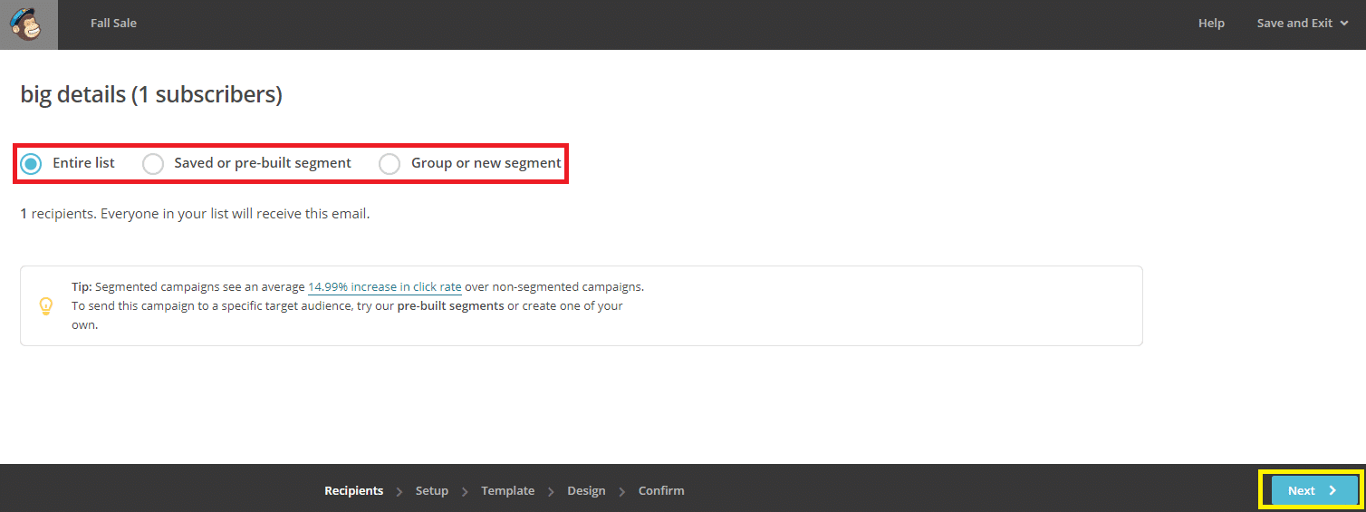Open the Help menu
The width and height of the screenshot is (1366, 512).
point(1211,24)
